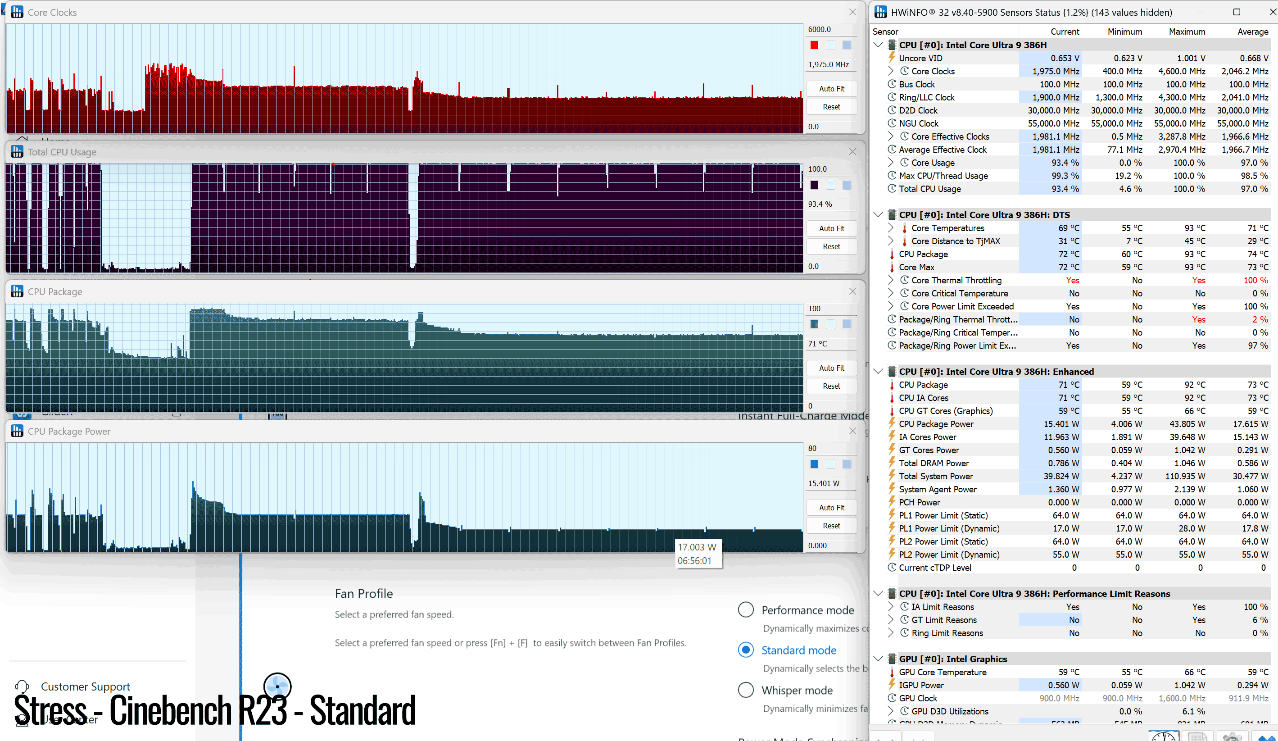This screenshot has width=1278, height=741.
Task: Click the fan profile icon above Cinebench text
Action: pyautogui.click(x=277, y=686)
